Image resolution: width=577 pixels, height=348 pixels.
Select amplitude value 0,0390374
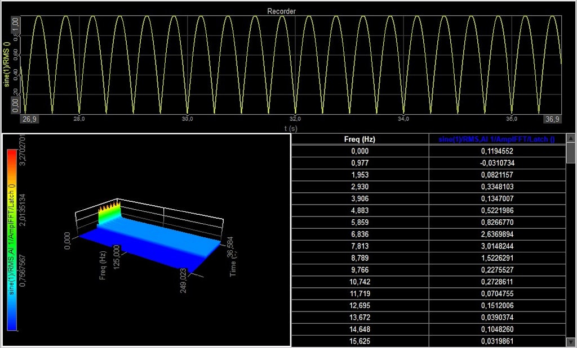click(497, 317)
